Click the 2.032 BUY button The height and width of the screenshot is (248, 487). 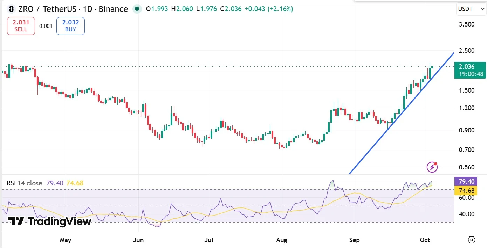click(70, 26)
